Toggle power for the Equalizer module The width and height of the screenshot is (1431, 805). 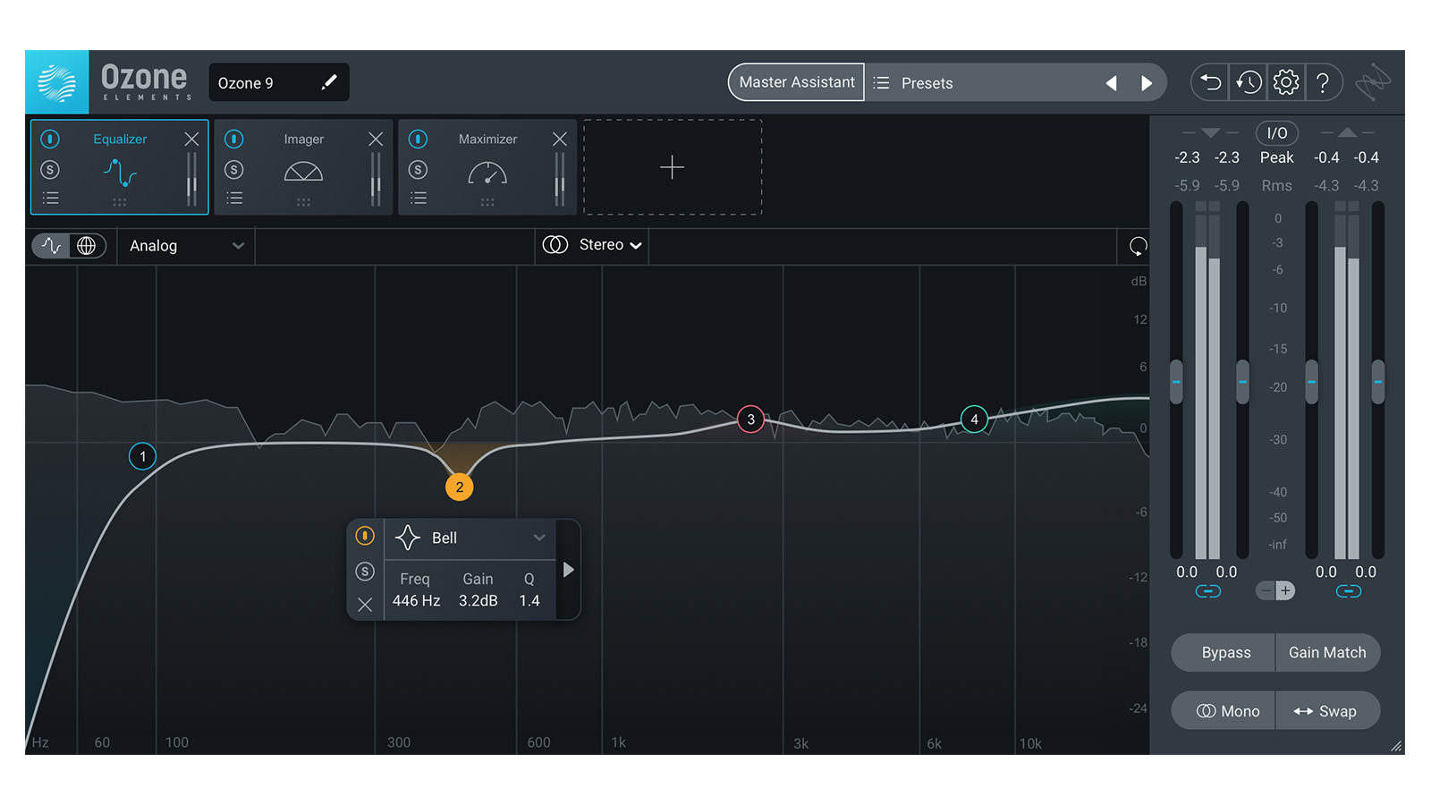coord(50,139)
